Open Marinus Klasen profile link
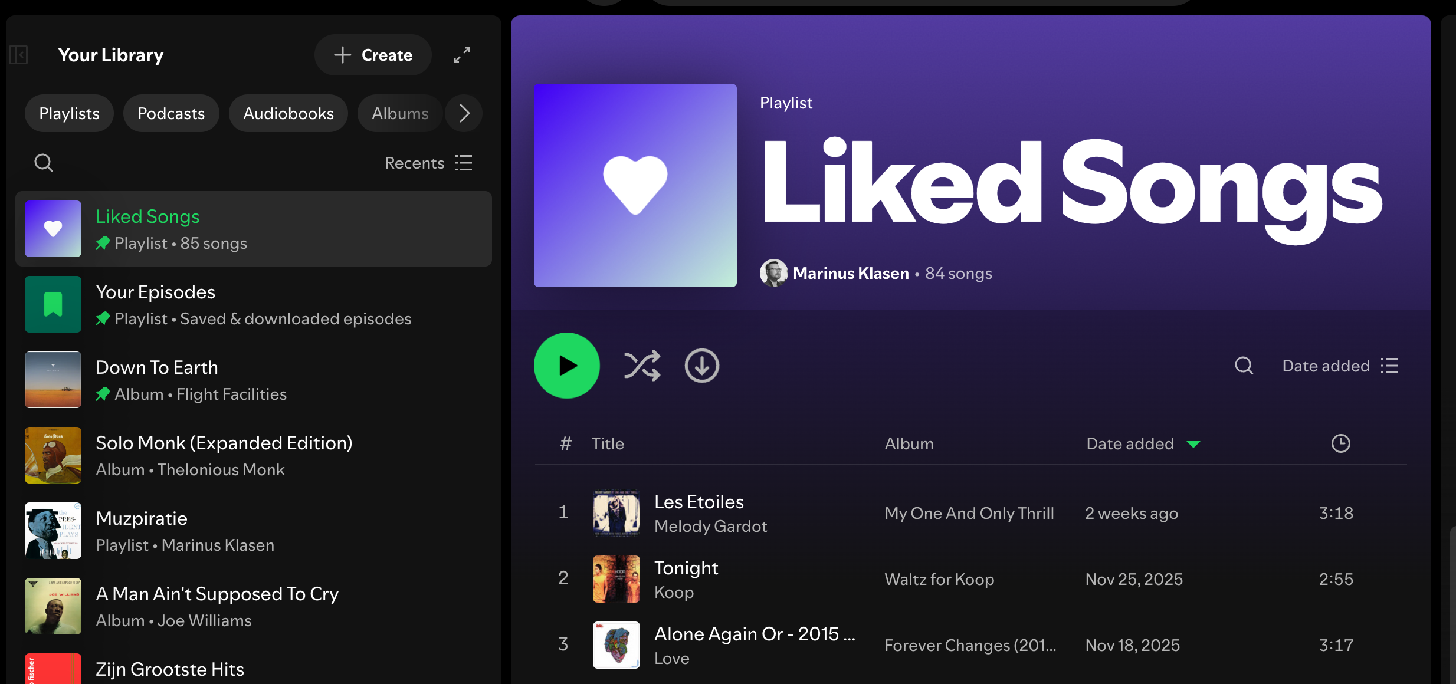Image resolution: width=1456 pixels, height=684 pixels. tap(850, 273)
